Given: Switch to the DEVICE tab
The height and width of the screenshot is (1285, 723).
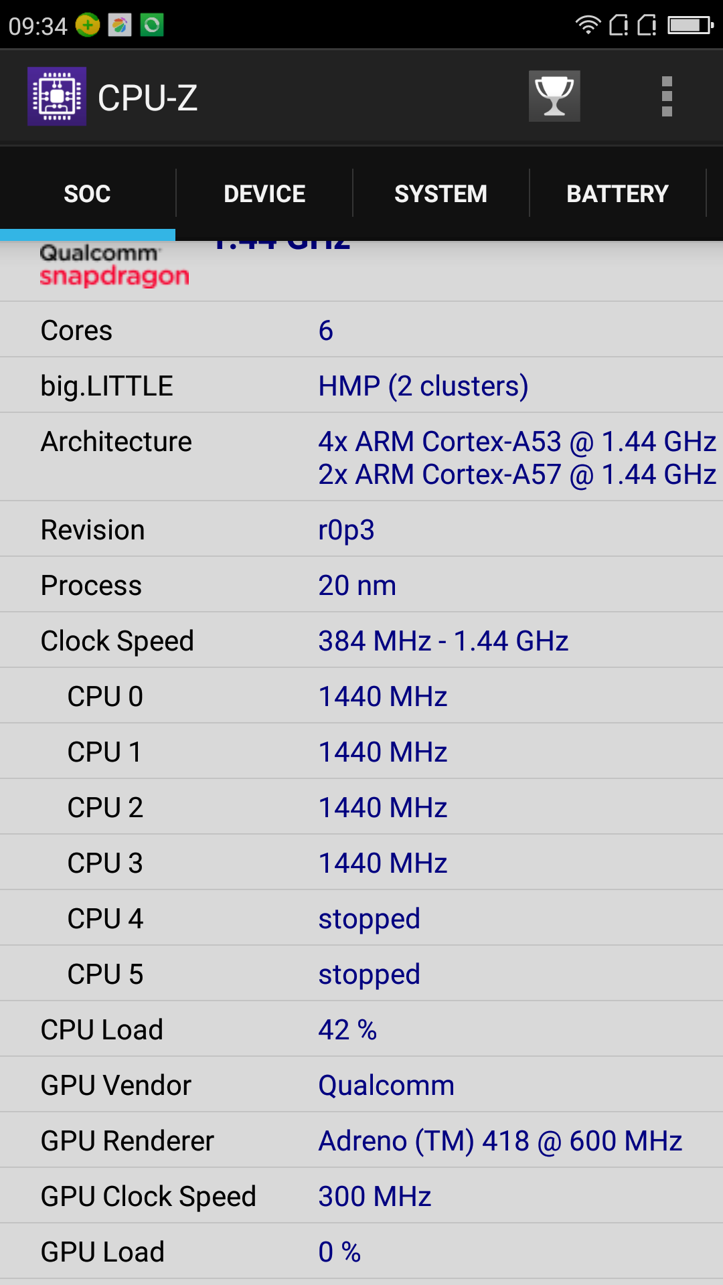Looking at the screenshot, I should pyautogui.click(x=264, y=194).
